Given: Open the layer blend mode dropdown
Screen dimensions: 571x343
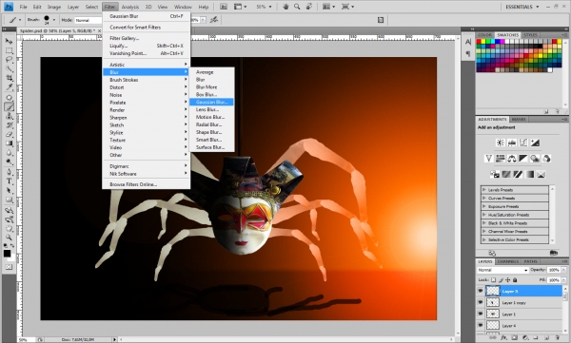Looking at the screenshot, I should 502,270.
